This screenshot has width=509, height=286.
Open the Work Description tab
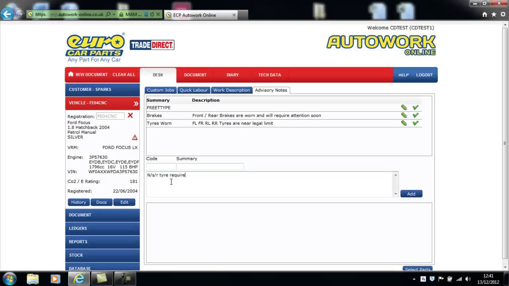coord(231,90)
